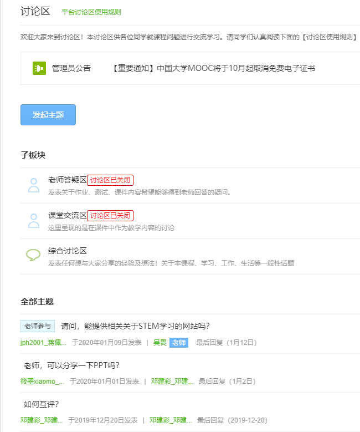Click the speech bubble icon beside 综合讨论区
360x432 pixels.
click(x=33, y=255)
